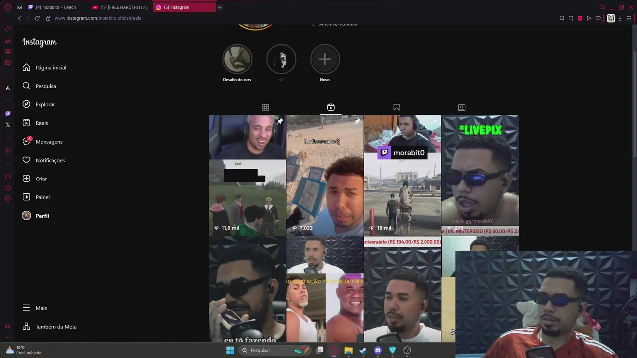
Task: Go forward to the next page
Action: 28,18
